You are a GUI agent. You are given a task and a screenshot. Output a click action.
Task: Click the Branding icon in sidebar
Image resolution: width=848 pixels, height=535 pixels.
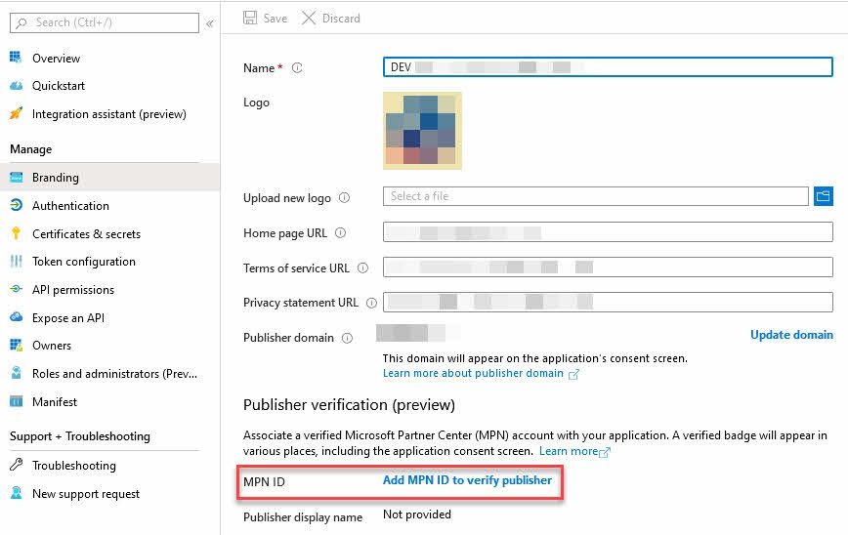[17, 178]
